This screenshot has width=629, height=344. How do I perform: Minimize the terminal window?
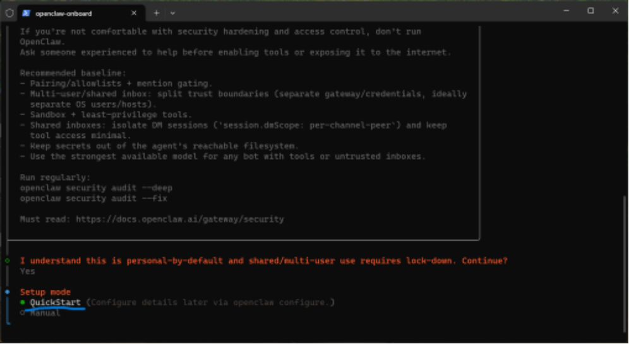[x=565, y=11]
